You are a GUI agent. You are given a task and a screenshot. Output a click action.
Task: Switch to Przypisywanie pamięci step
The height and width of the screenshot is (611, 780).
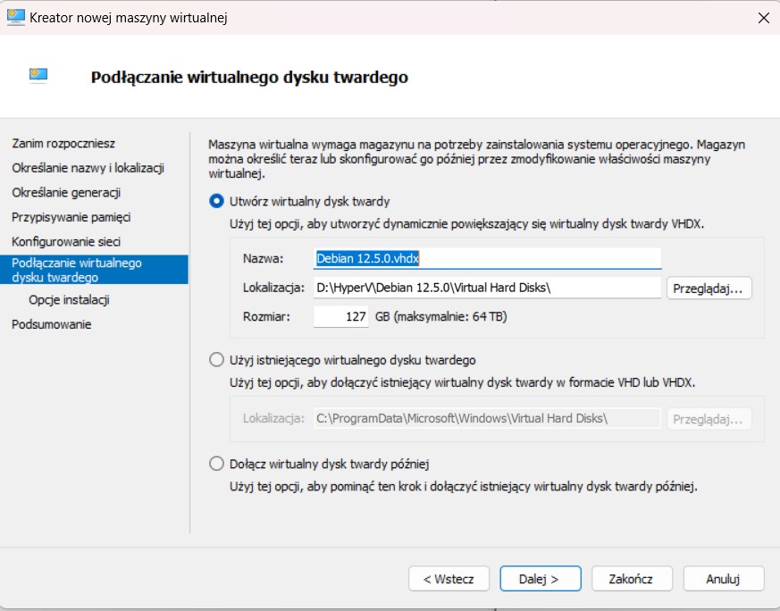71,217
